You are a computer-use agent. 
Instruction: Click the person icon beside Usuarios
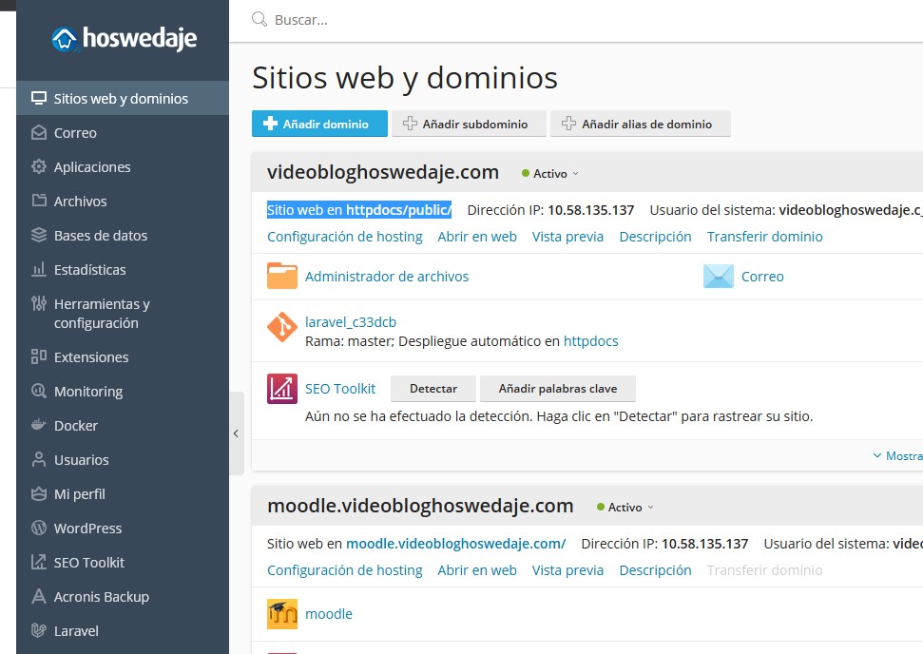(39, 459)
